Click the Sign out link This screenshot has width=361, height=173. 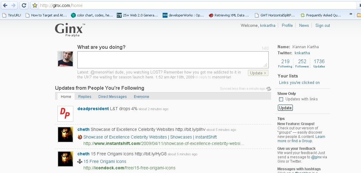click(x=322, y=26)
